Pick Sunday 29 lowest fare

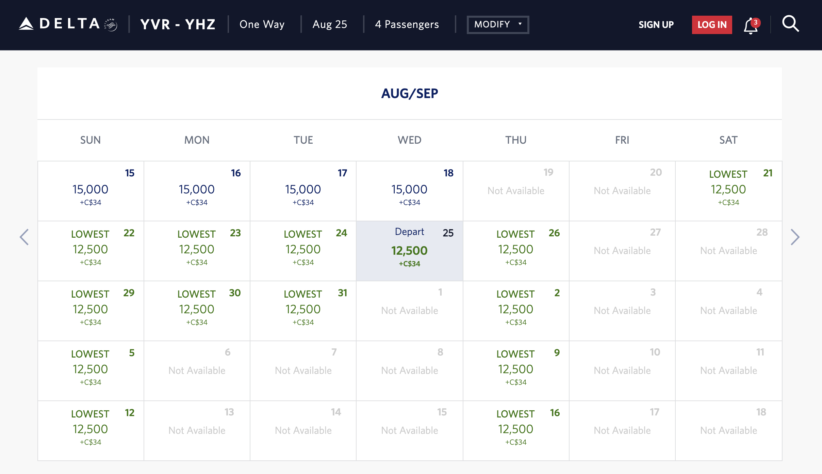[x=91, y=310]
